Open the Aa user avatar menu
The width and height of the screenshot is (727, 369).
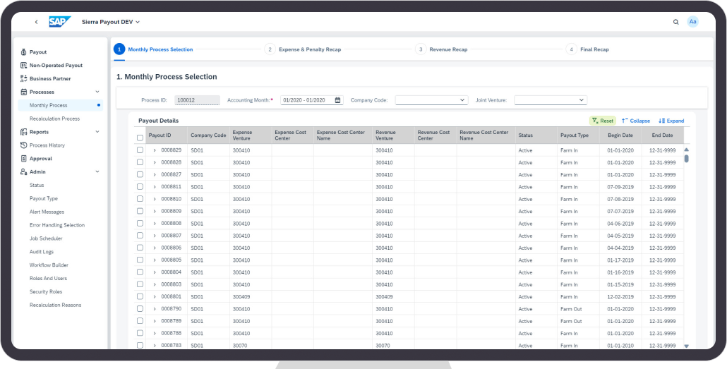(x=692, y=22)
